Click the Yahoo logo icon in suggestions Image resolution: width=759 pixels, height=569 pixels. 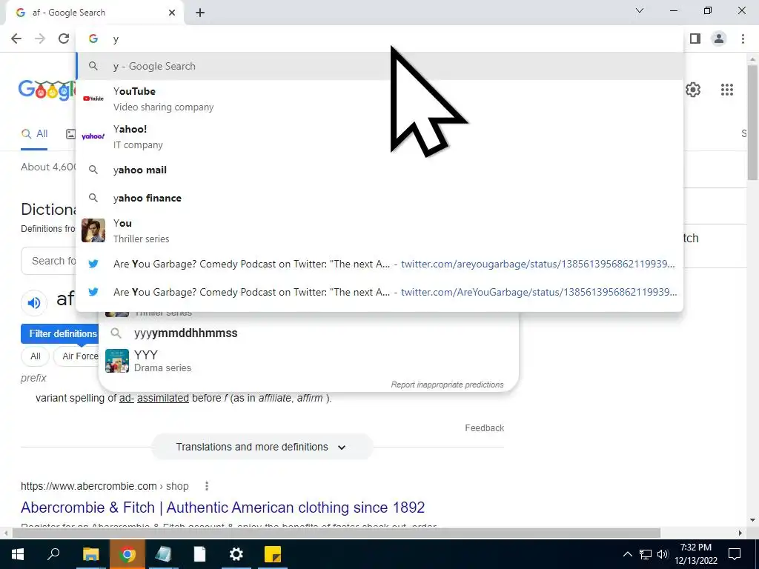(93, 136)
